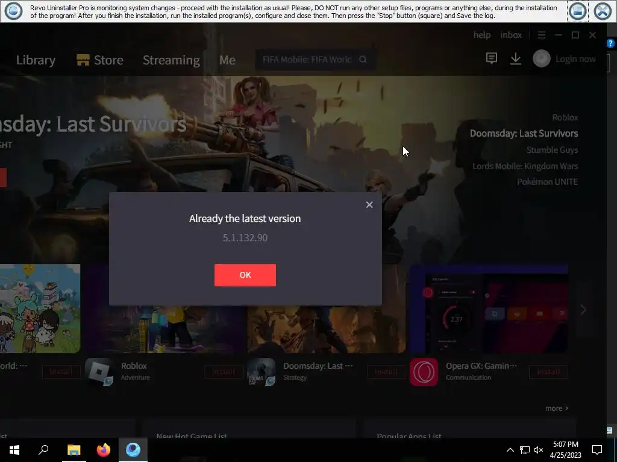
Task: Install Doomsday: Last Survivors
Action: tap(386, 372)
